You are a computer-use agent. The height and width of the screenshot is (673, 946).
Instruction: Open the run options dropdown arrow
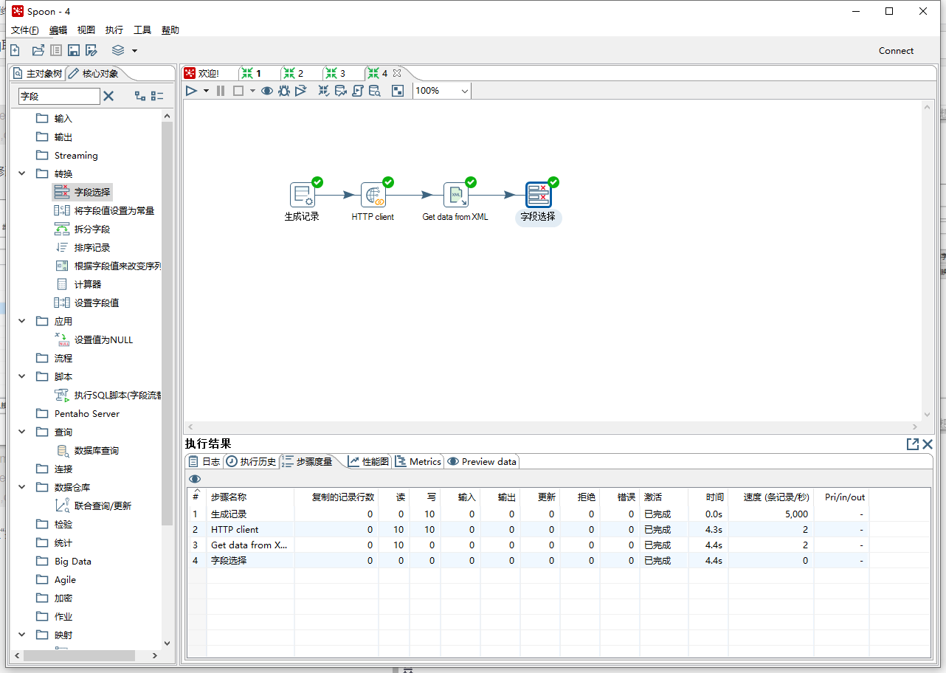click(206, 91)
